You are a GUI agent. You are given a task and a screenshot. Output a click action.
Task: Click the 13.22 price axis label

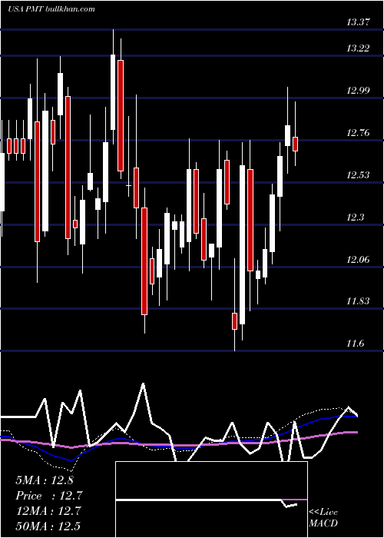[358, 48]
